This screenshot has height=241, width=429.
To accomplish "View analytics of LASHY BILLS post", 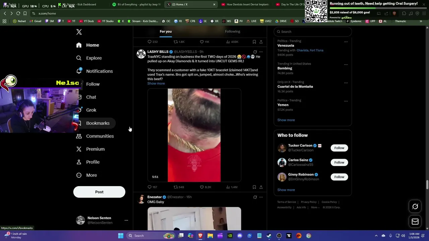I will [x=232, y=187].
